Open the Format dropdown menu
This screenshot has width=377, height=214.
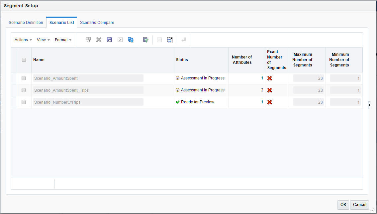pyautogui.click(x=63, y=40)
